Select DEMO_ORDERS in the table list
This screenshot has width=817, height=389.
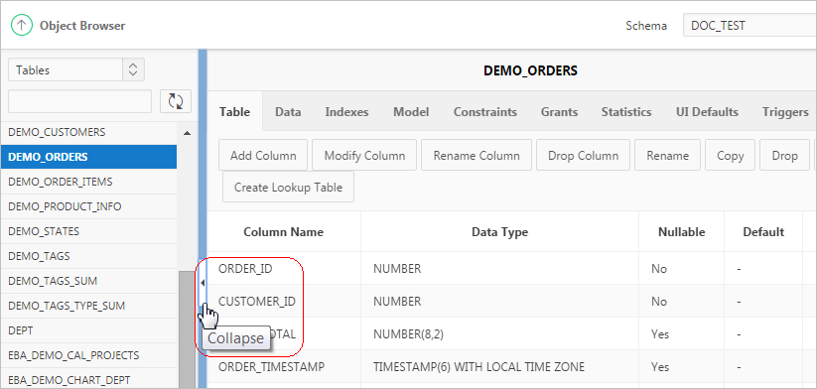coord(88,157)
